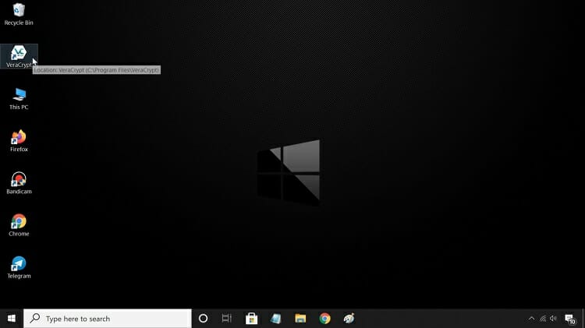
Task: Open Task View on the taskbar
Action: point(227,319)
